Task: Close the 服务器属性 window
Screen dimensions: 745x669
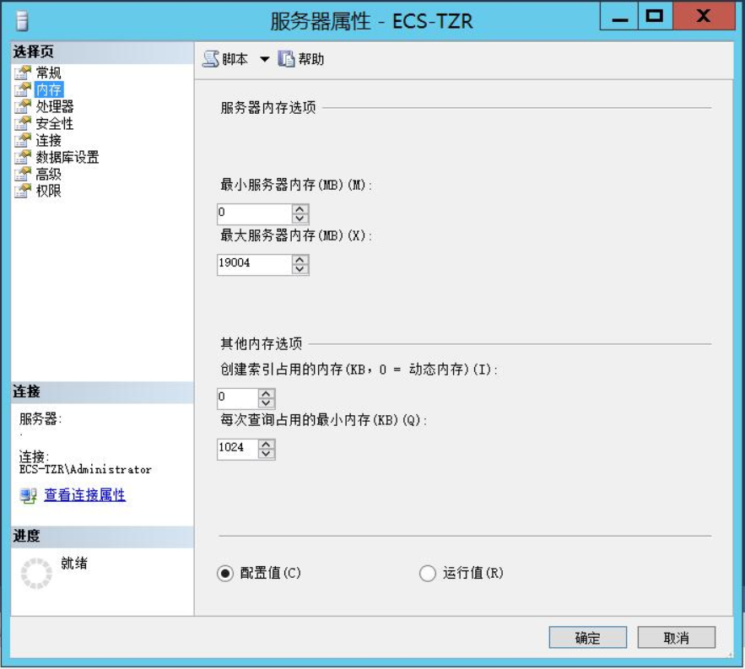Action: [704, 16]
